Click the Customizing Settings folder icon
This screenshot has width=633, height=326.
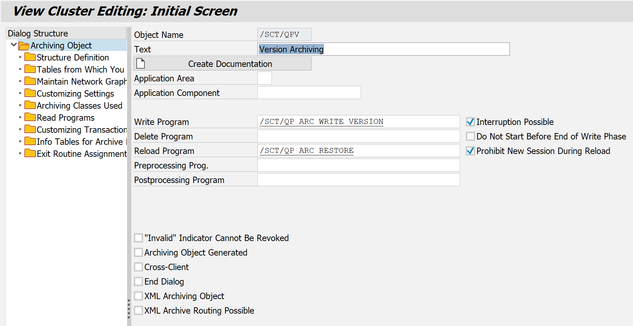tap(30, 93)
